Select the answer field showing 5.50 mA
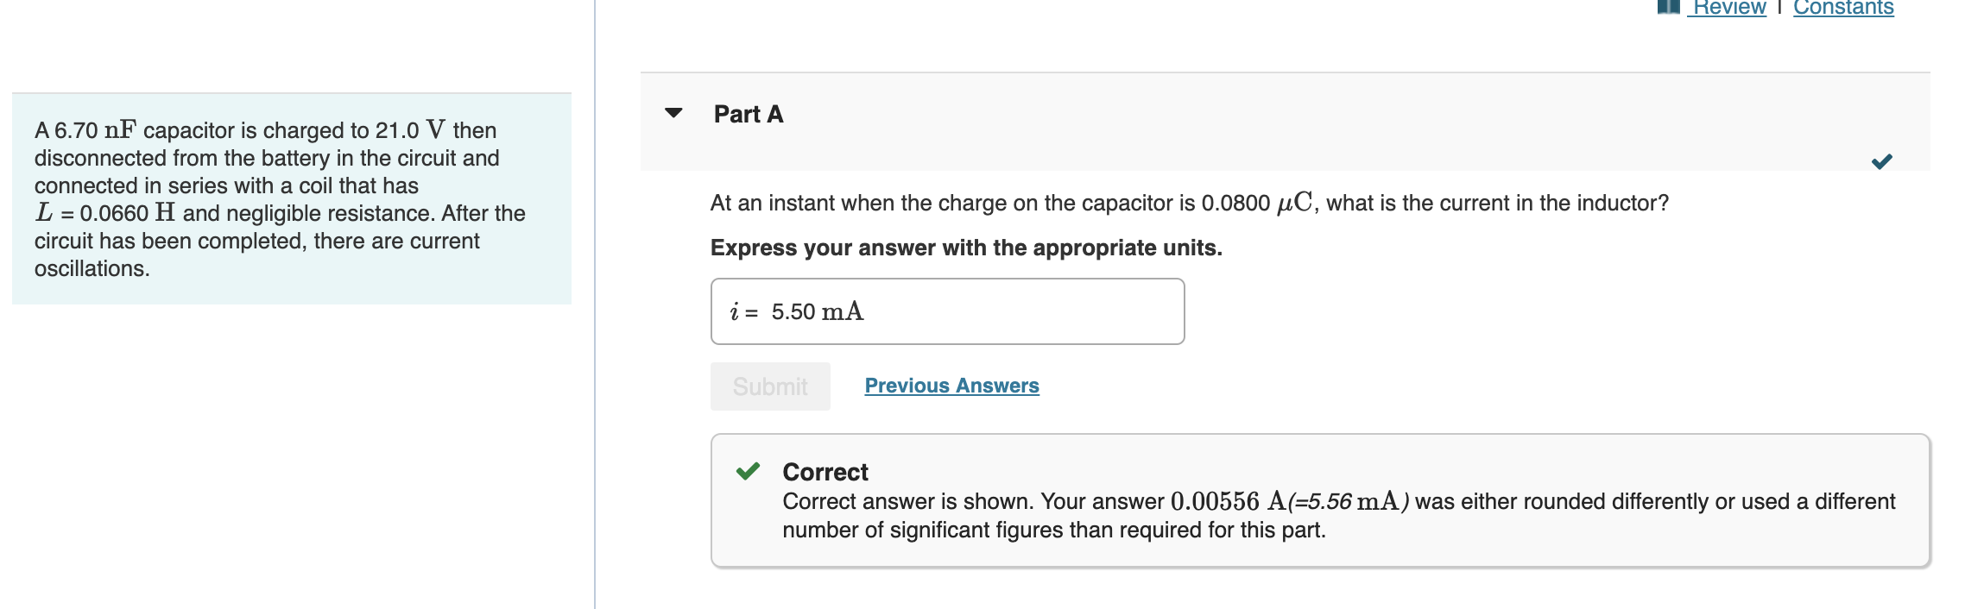1984x609 pixels. (946, 311)
